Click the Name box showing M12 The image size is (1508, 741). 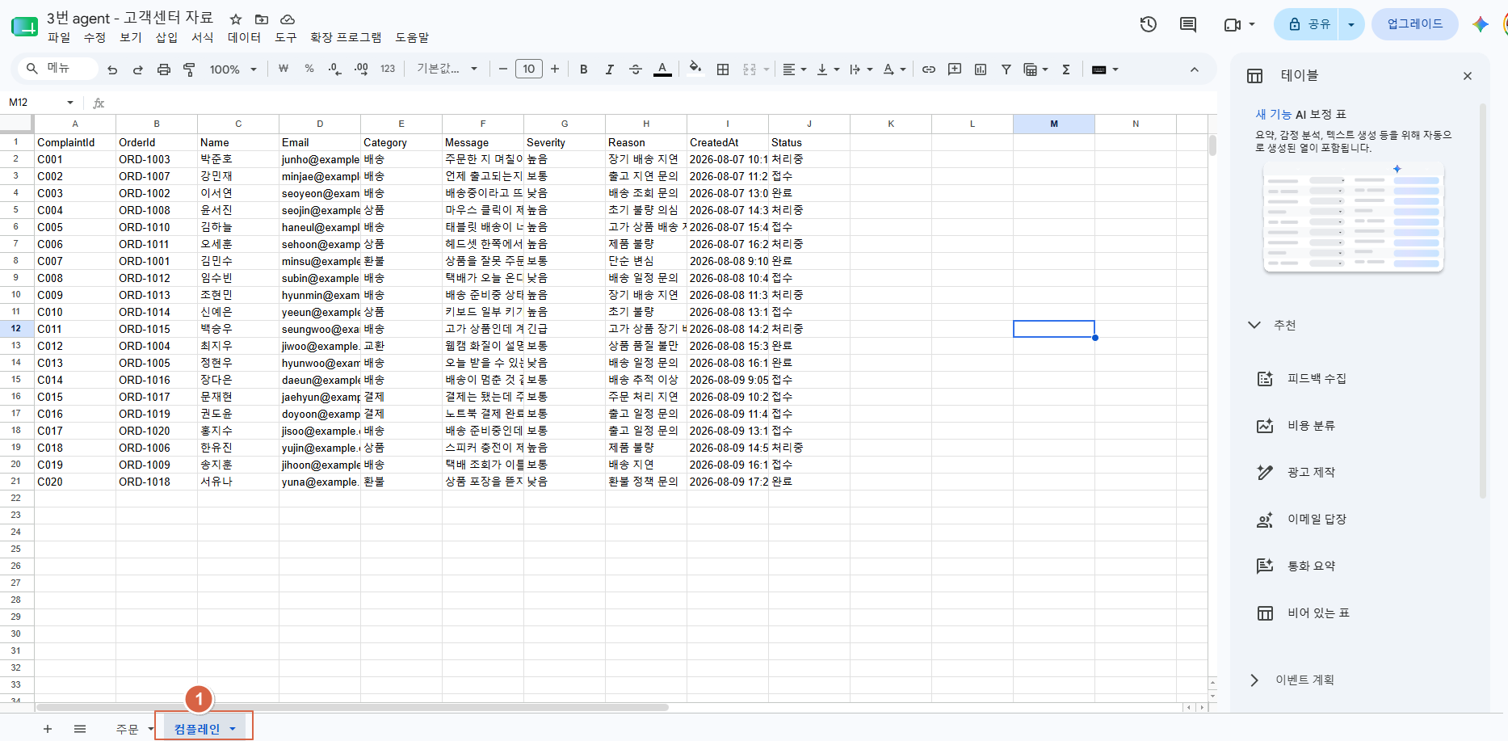point(40,102)
